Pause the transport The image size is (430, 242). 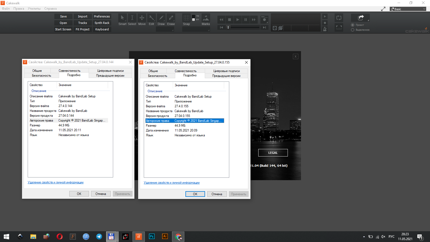coord(246,20)
